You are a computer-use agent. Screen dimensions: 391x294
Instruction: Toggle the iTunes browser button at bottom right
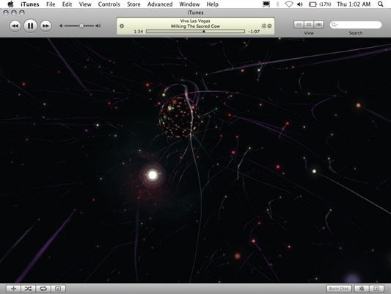tap(376, 289)
